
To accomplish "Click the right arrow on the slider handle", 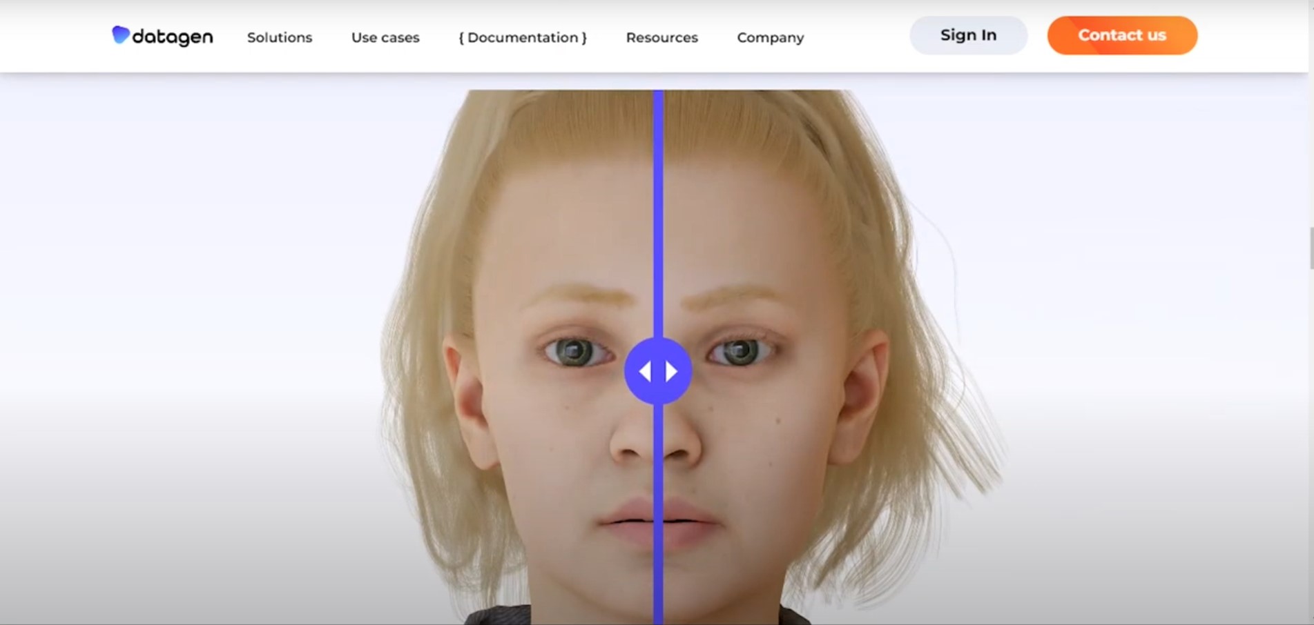I will pyautogui.click(x=671, y=372).
